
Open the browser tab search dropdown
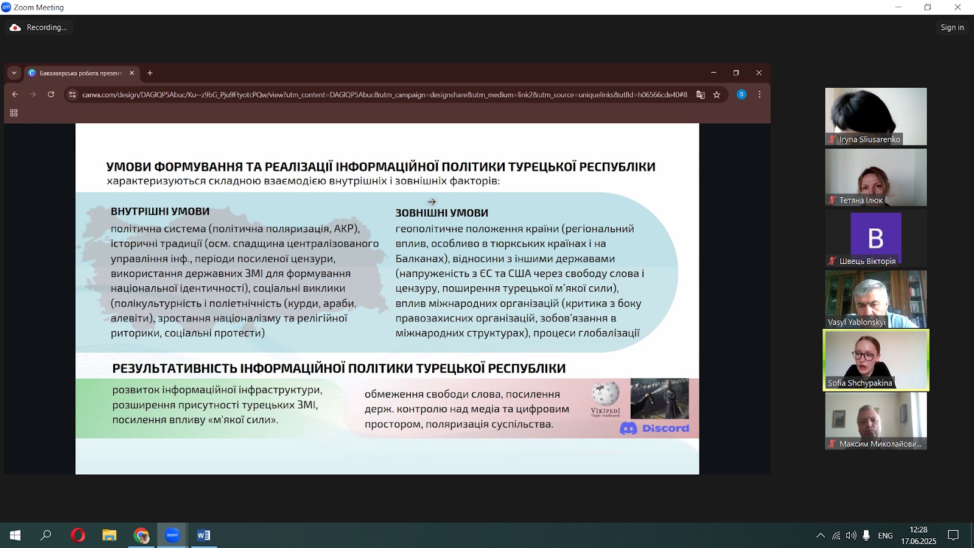pyautogui.click(x=14, y=73)
